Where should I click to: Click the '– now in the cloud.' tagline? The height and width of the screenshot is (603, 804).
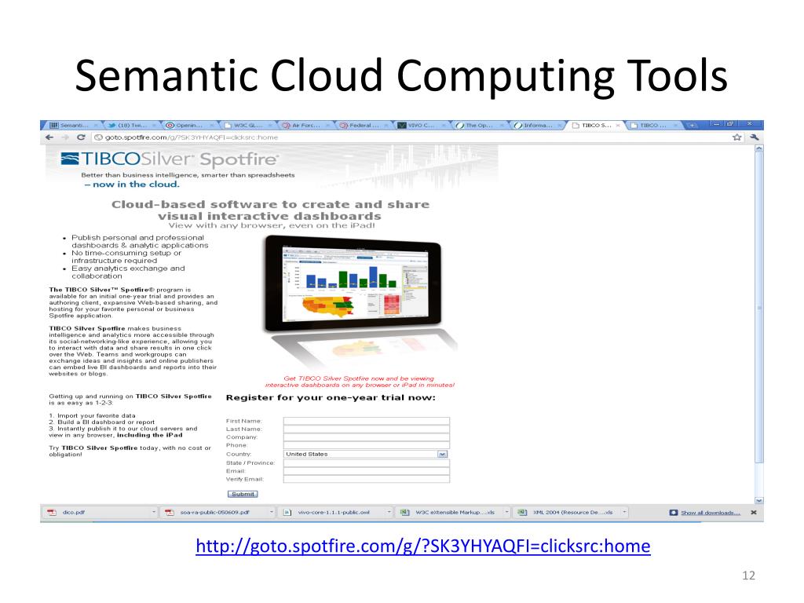[x=132, y=185]
